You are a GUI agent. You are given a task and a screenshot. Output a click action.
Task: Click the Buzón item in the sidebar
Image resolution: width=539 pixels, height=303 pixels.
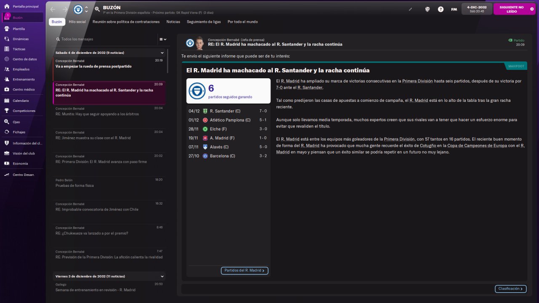pos(23,18)
